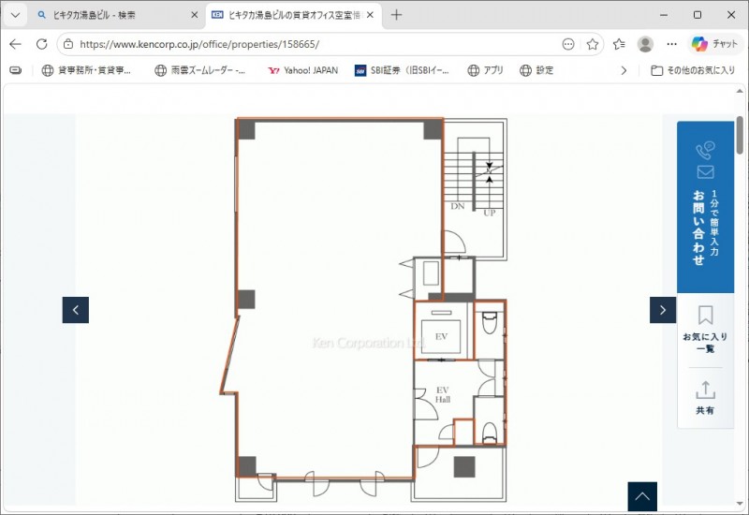Image resolution: width=749 pixels, height=515 pixels.
Task: Expand the tab actions dropdown
Action: (15, 15)
